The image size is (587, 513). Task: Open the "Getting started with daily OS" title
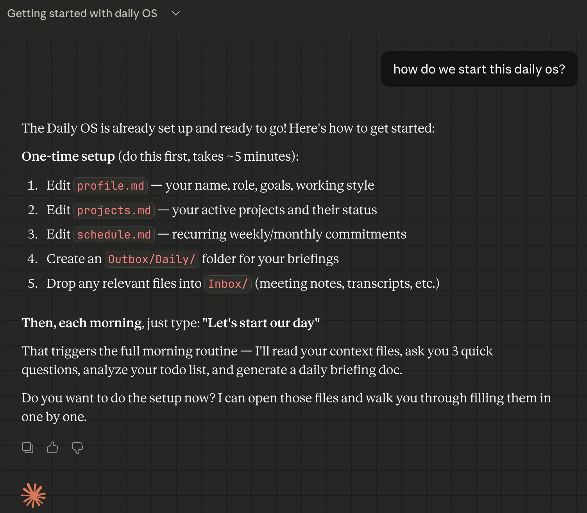[x=82, y=13]
